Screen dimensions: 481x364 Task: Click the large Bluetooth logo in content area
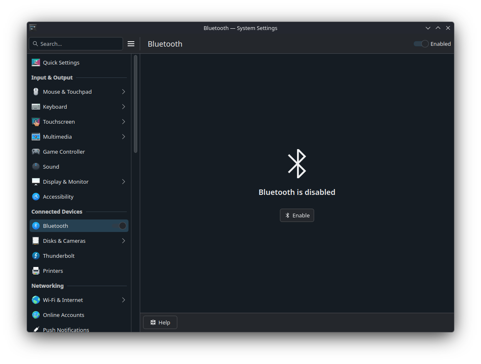[x=297, y=164]
